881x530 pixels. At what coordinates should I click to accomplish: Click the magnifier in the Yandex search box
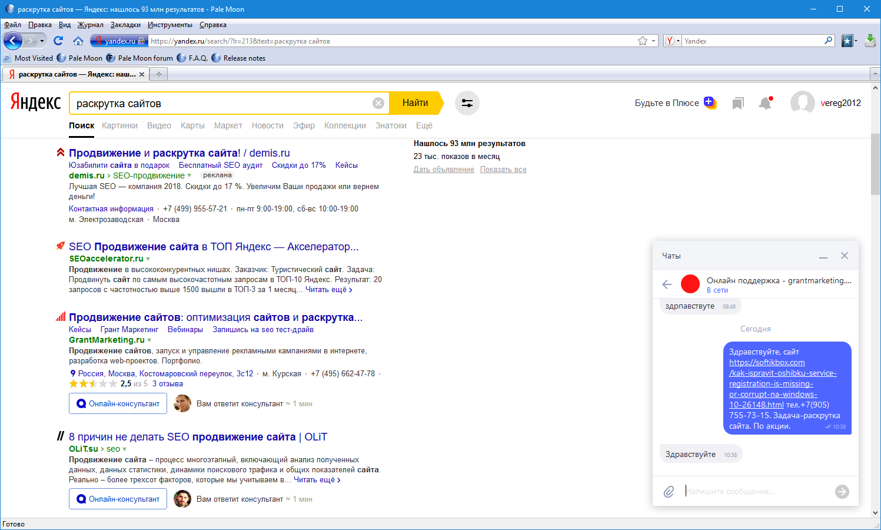[x=829, y=41]
